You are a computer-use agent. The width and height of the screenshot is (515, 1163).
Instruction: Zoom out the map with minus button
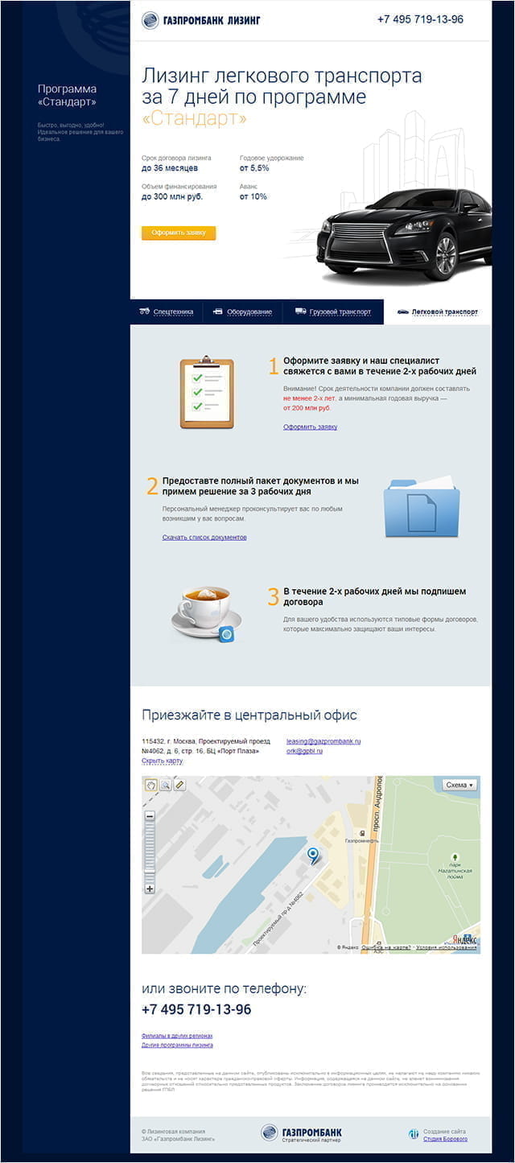150,816
